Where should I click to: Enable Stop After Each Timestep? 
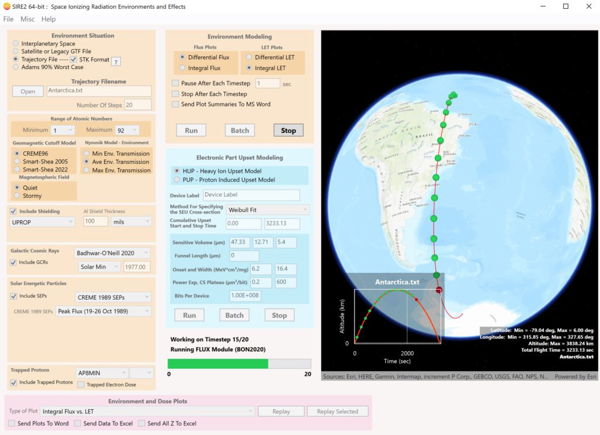point(175,94)
